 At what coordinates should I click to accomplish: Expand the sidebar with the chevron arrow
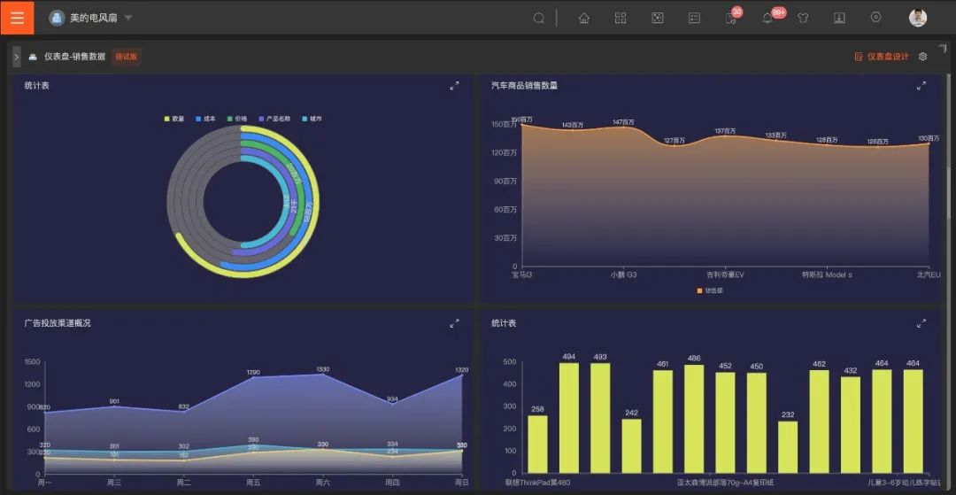(x=17, y=57)
